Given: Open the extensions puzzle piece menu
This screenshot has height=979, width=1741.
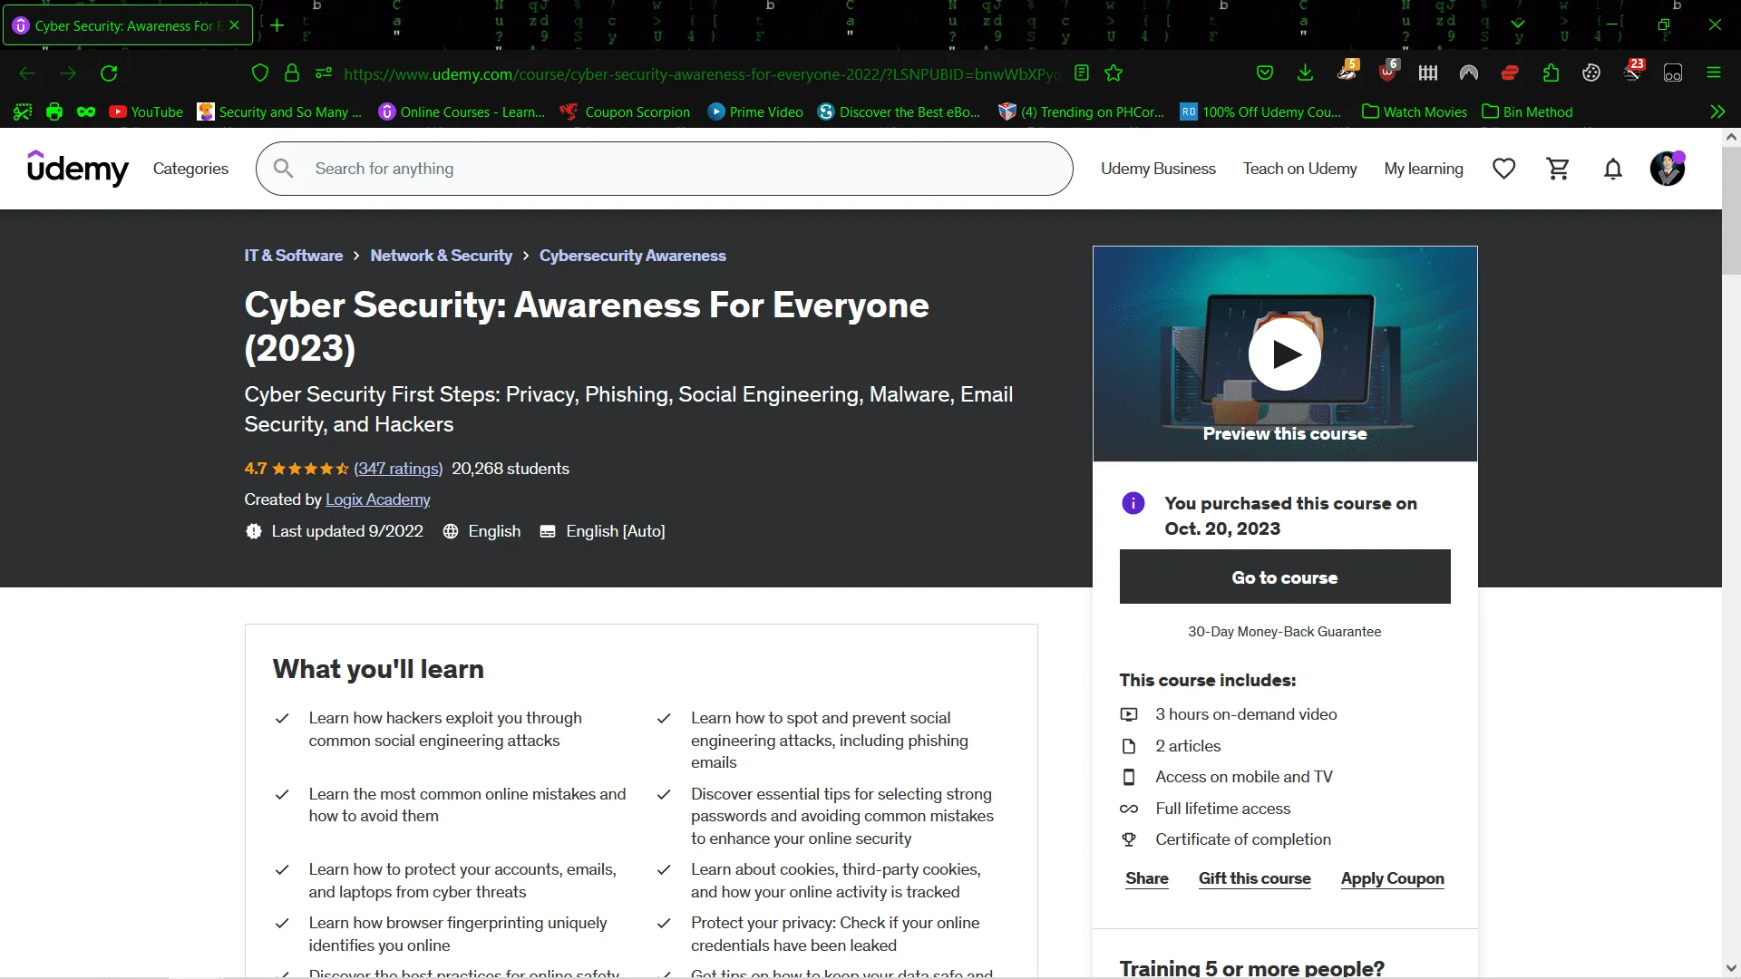Looking at the screenshot, I should pyautogui.click(x=1551, y=73).
